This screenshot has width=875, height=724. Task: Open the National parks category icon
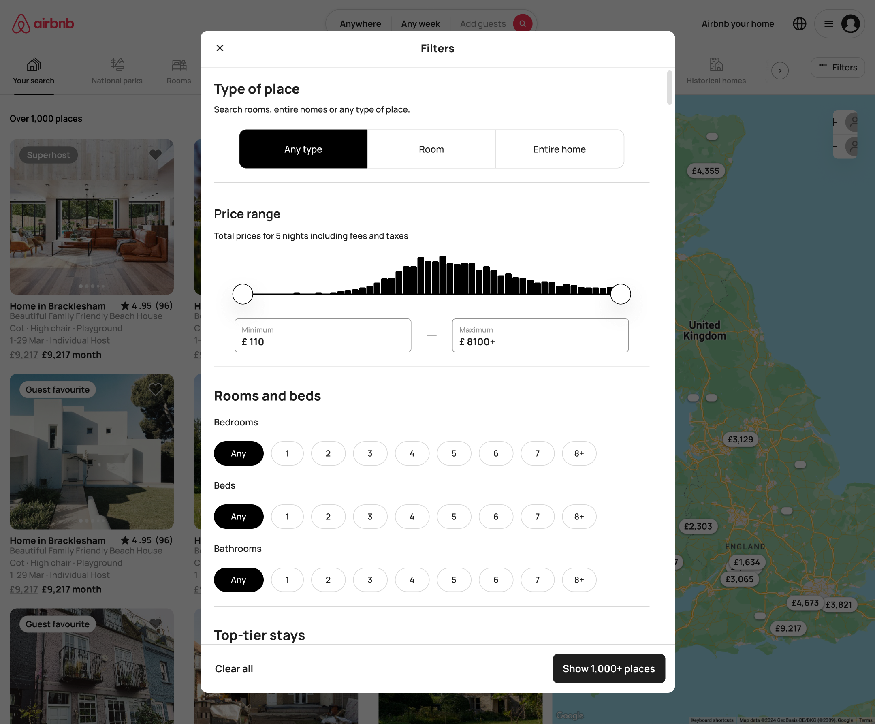pos(117,65)
